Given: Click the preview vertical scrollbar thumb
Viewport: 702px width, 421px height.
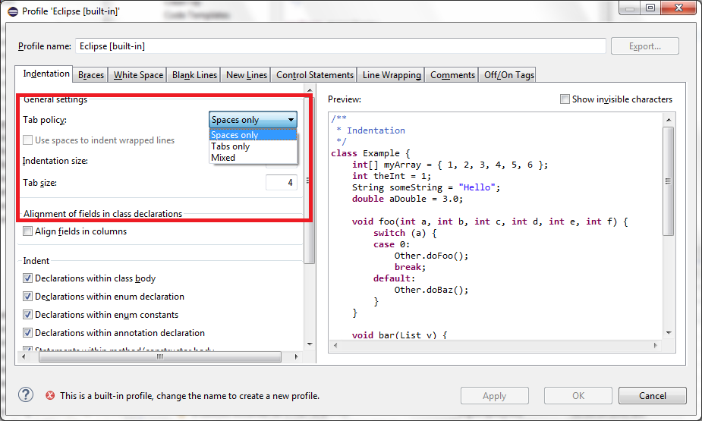Looking at the screenshot, I should [x=669, y=181].
